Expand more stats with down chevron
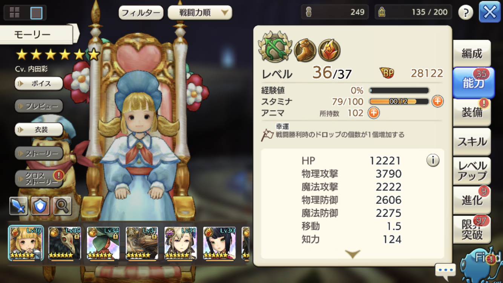The width and height of the screenshot is (503, 283). 353,254
